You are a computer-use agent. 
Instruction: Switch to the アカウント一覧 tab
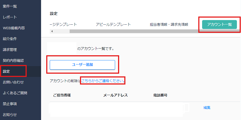coord(219,24)
